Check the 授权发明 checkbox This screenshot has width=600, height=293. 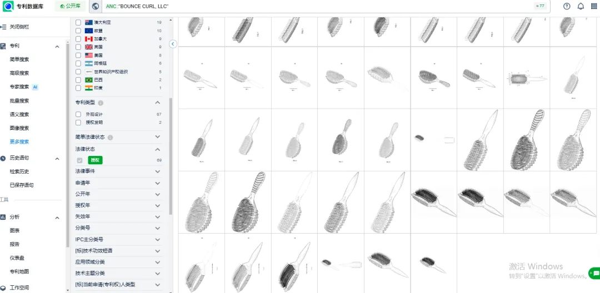click(x=78, y=123)
